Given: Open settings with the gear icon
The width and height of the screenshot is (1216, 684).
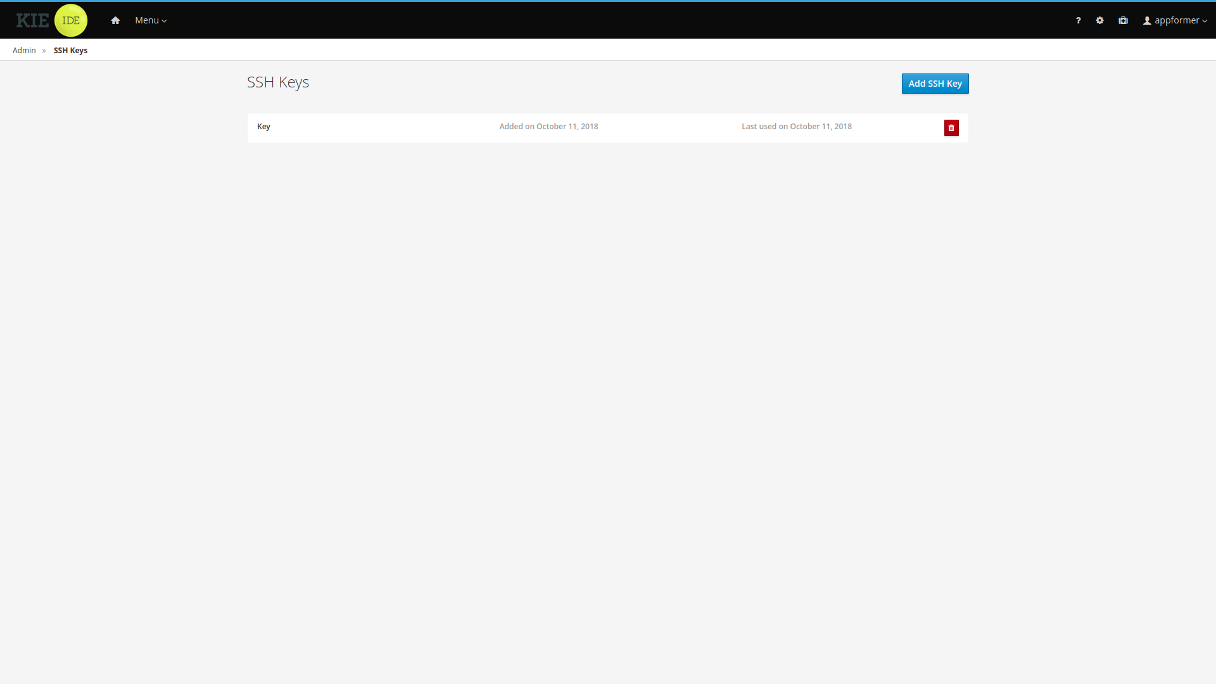Looking at the screenshot, I should tap(1099, 20).
